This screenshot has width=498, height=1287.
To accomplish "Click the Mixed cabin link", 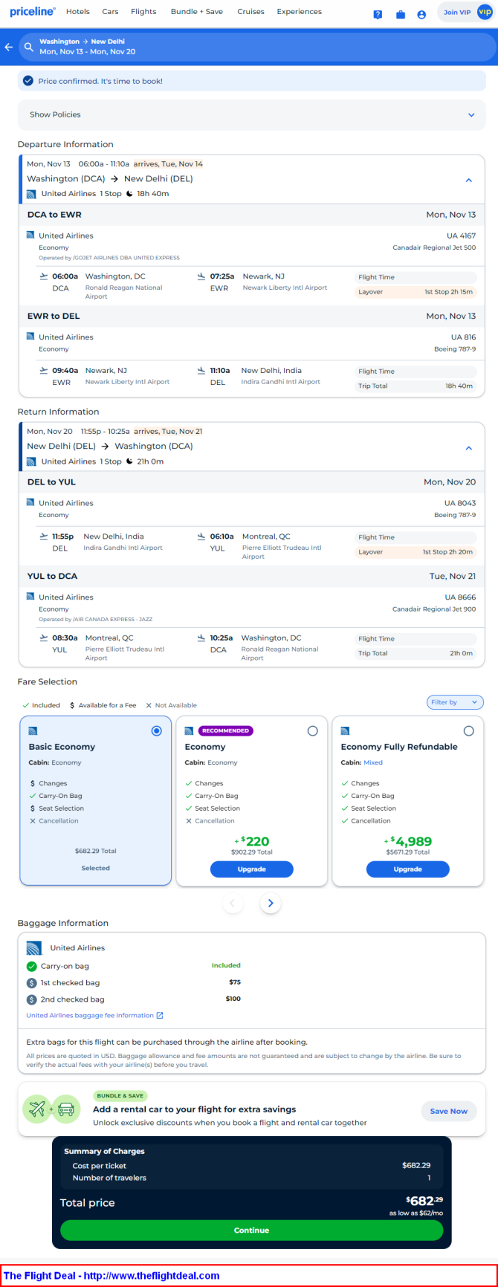I will coord(373,762).
